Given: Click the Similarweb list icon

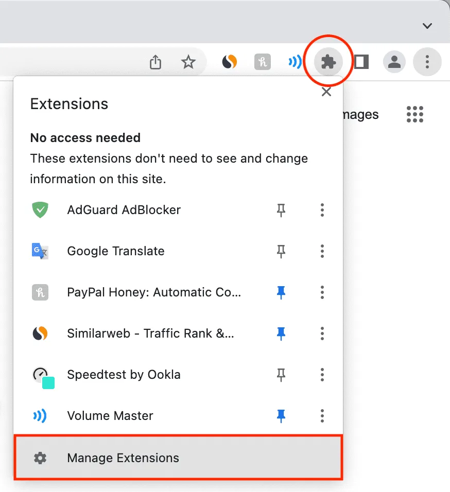Looking at the screenshot, I should [40, 333].
